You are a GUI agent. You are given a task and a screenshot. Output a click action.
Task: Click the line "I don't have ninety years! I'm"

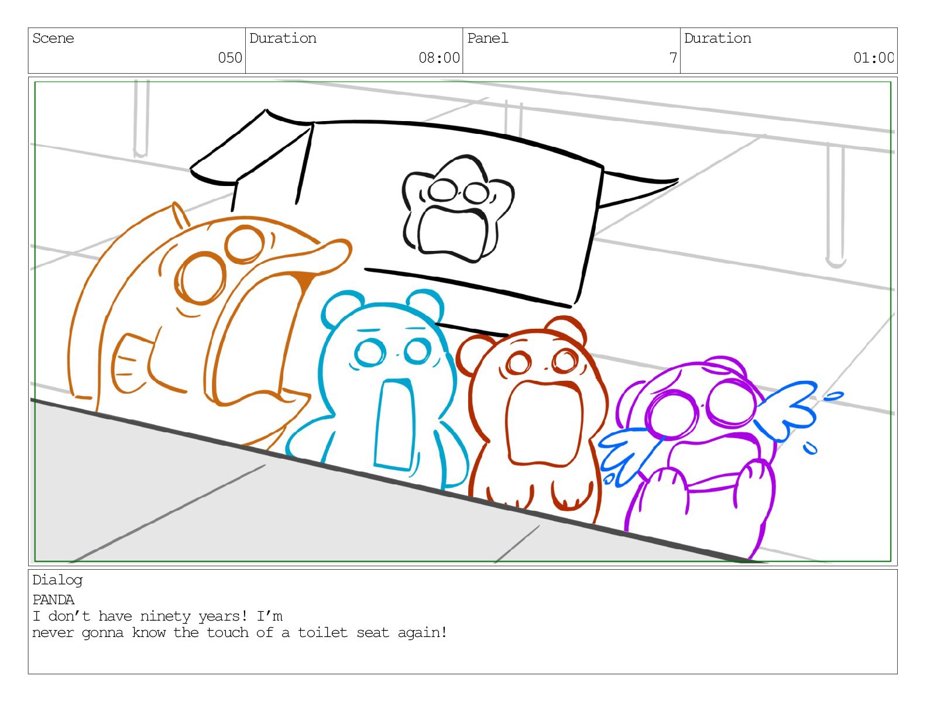157,617
